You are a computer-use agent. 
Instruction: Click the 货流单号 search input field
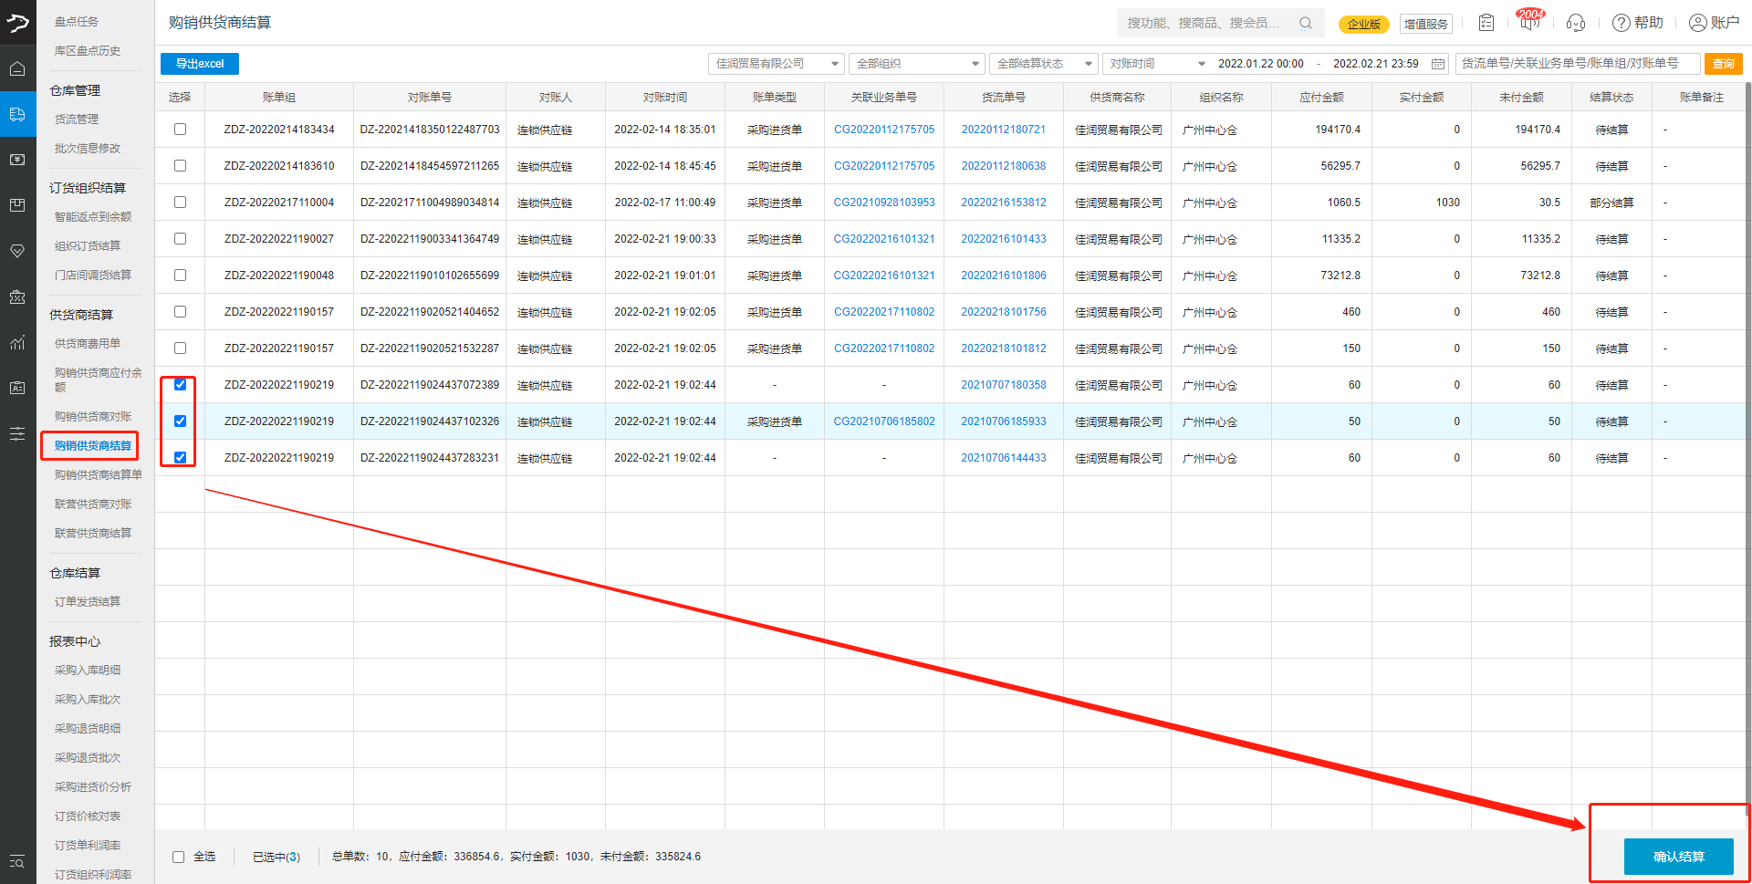click(x=1577, y=64)
